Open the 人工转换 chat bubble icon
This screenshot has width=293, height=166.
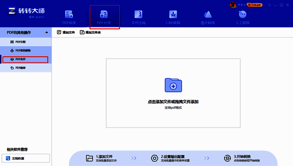click(x=242, y=15)
